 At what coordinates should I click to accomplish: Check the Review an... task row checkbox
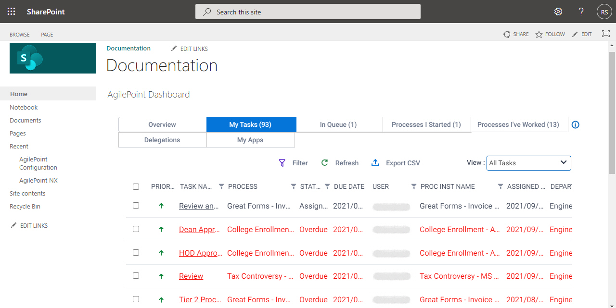[136, 205]
